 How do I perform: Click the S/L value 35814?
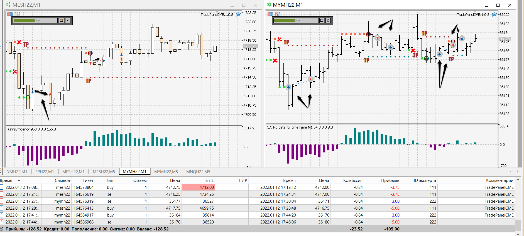point(208,215)
